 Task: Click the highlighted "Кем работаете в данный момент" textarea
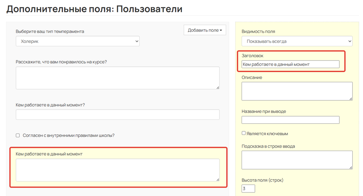point(117,169)
